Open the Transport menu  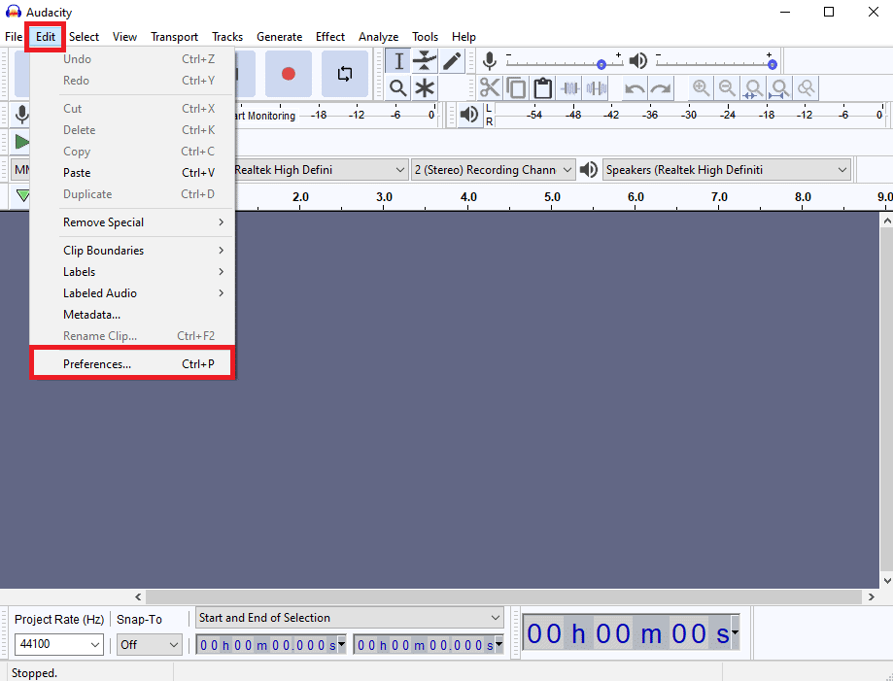[174, 37]
